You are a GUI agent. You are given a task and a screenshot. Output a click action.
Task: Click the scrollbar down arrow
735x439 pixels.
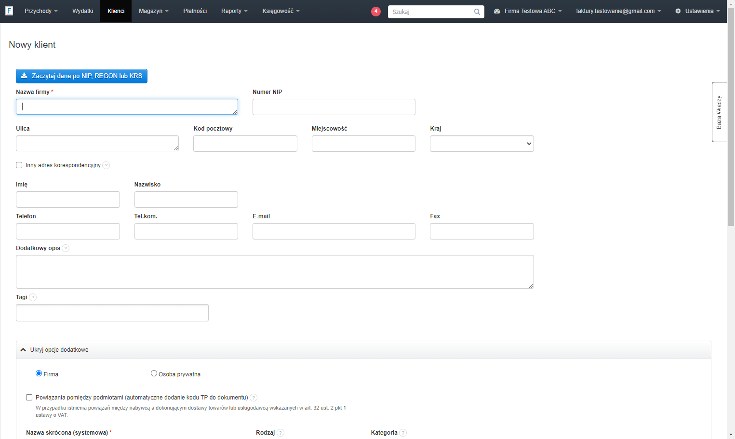point(731,435)
